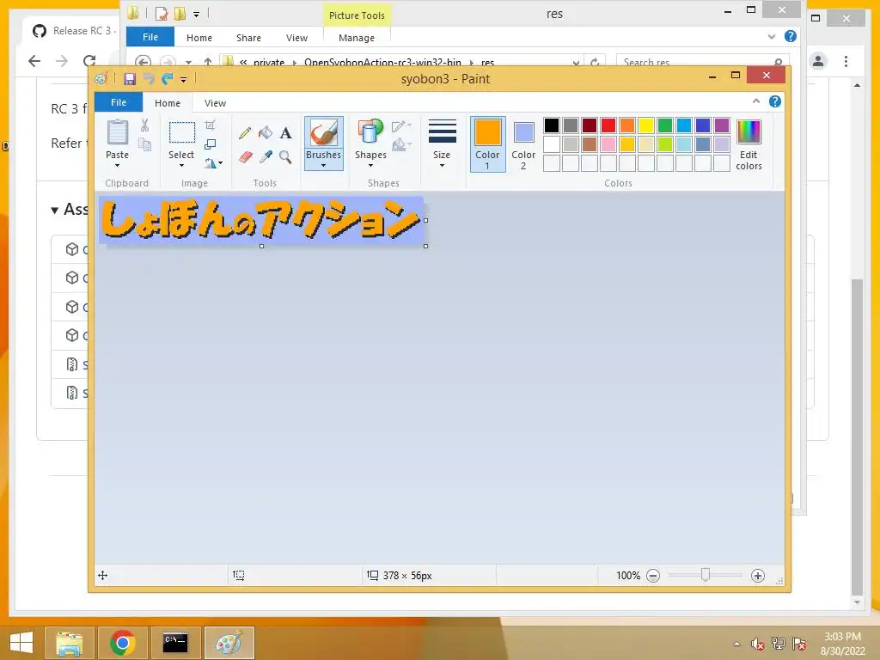Select Color 1 button
The image size is (880, 660).
[488, 144]
